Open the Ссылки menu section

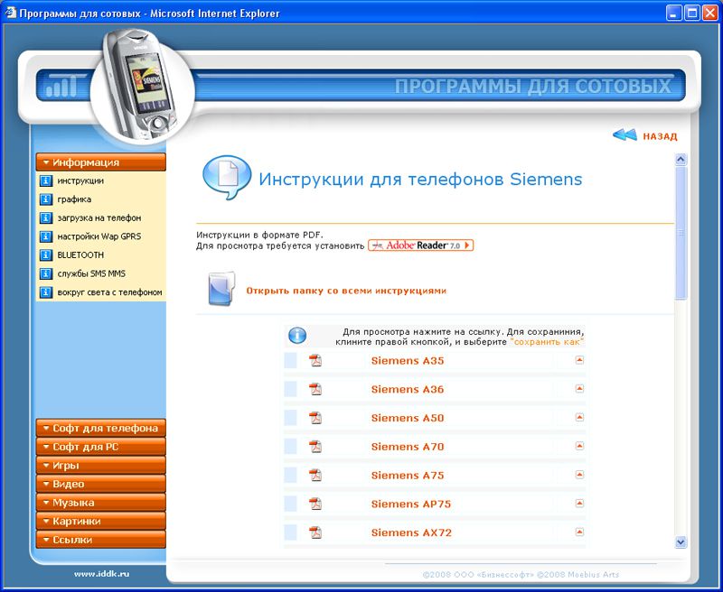(100, 540)
